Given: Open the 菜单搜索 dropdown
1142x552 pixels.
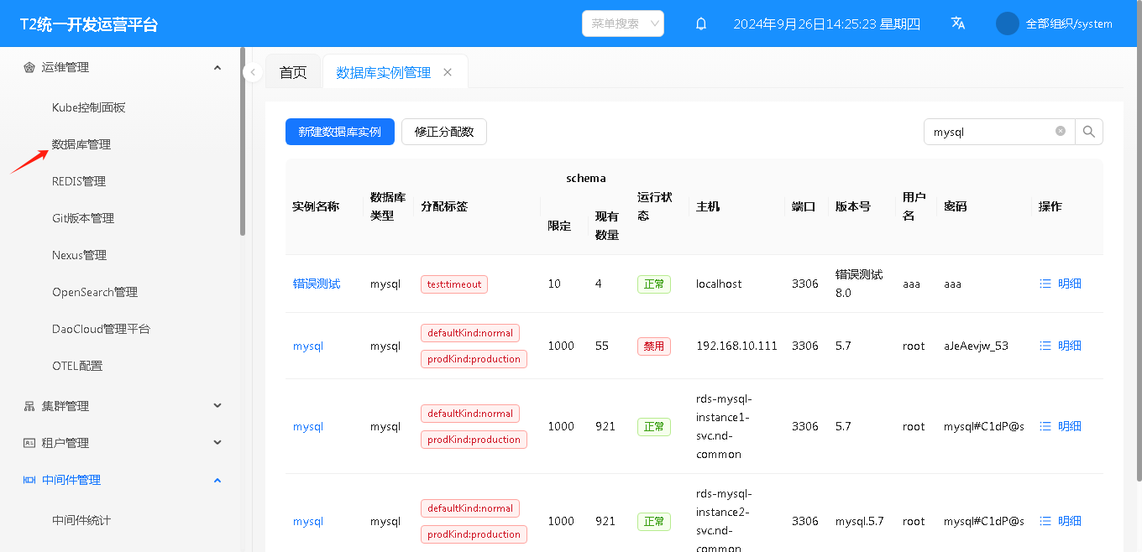Looking at the screenshot, I should click(623, 23).
